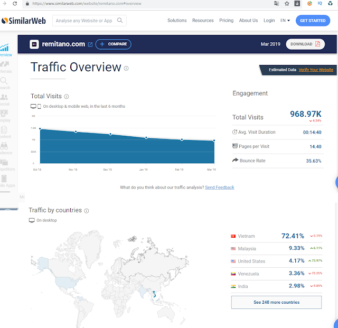Click the Mar 2019 date label
This screenshot has height=328, width=338.
point(270,44)
